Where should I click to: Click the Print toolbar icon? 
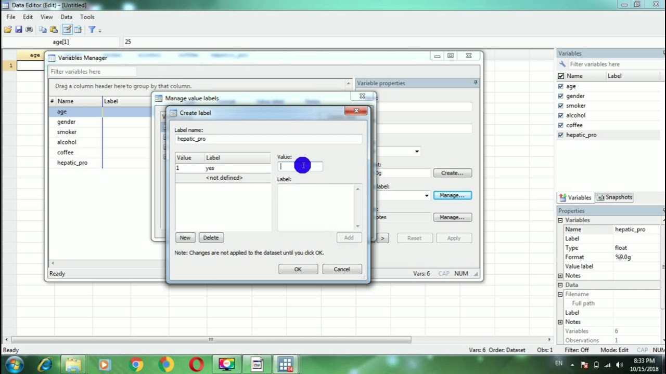(29, 30)
